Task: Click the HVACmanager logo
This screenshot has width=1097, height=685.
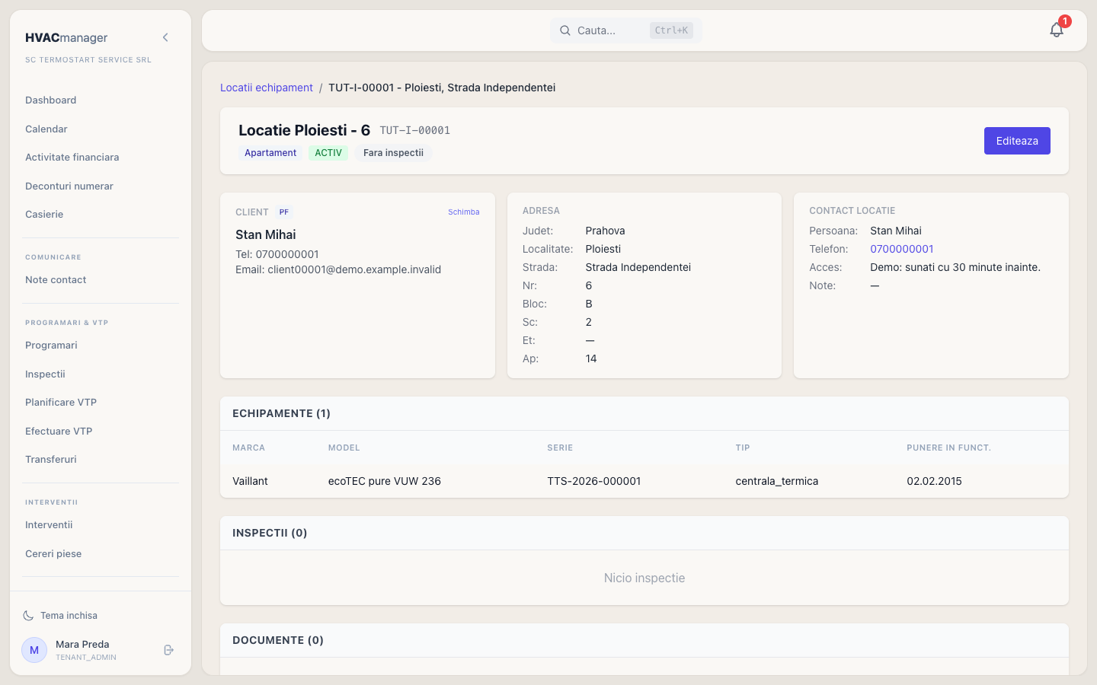Action: (66, 37)
